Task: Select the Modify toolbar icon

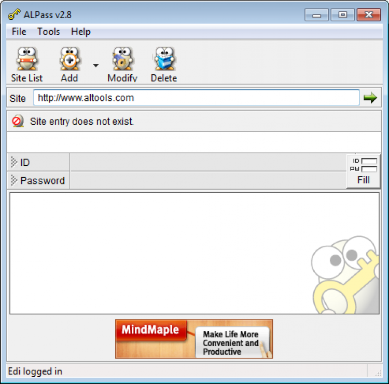Action: [122, 59]
